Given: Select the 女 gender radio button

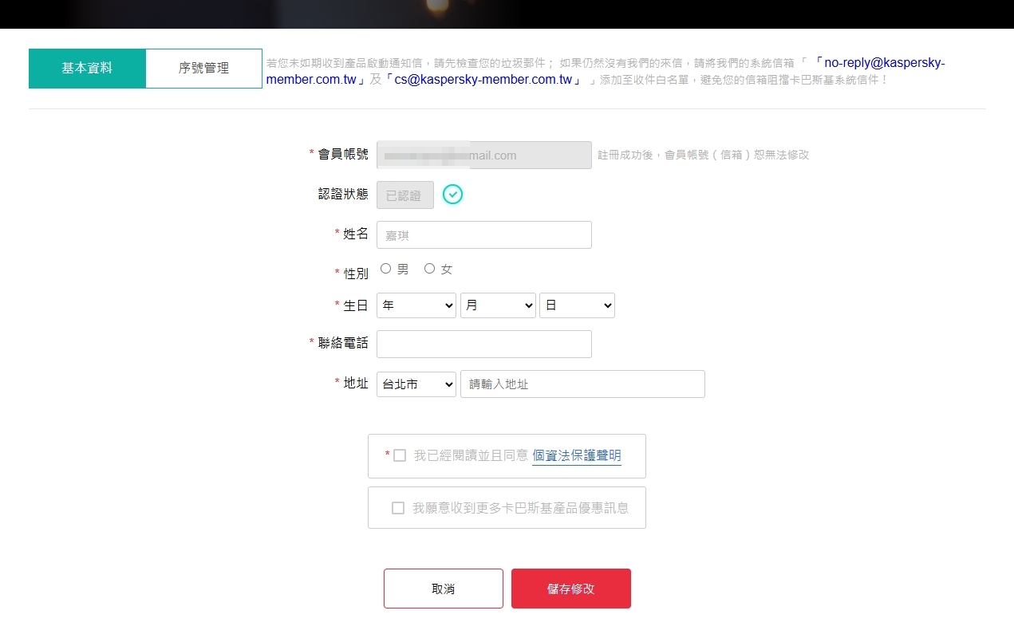Looking at the screenshot, I should point(429,269).
